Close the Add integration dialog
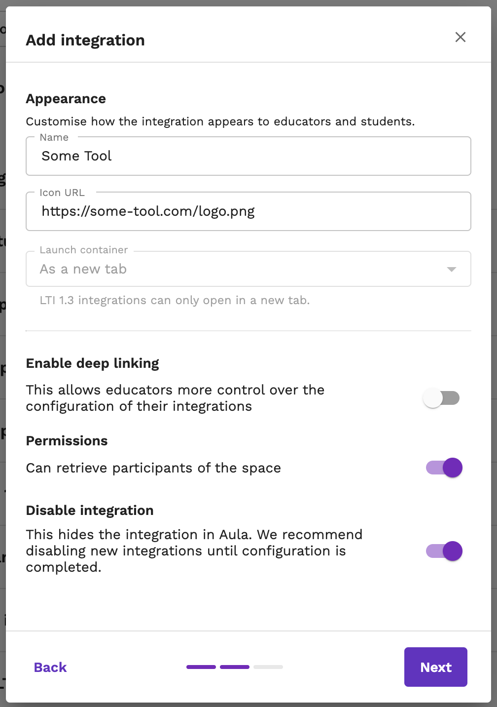Viewport: 497px width, 707px height. click(x=461, y=37)
